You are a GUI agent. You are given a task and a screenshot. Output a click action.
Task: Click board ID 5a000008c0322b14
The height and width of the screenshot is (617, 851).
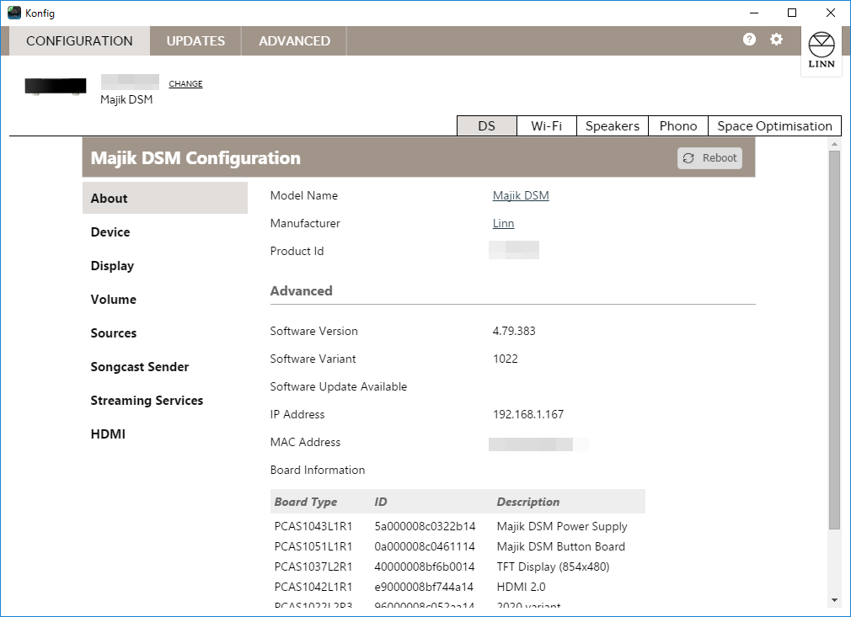[x=425, y=526]
